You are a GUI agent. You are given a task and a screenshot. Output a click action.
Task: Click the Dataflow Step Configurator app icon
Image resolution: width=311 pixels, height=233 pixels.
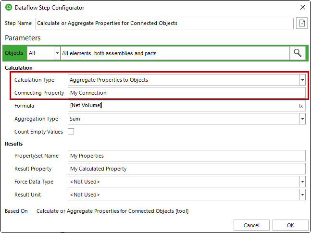tap(9, 8)
